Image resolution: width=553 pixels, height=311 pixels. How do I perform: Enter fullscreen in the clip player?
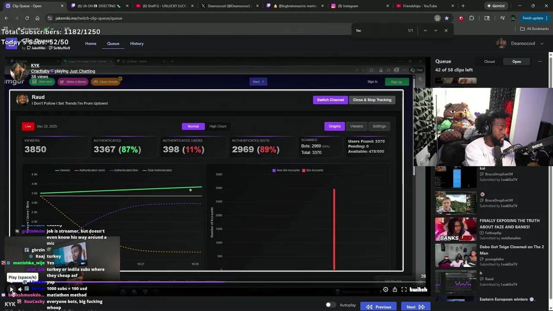click(404, 290)
